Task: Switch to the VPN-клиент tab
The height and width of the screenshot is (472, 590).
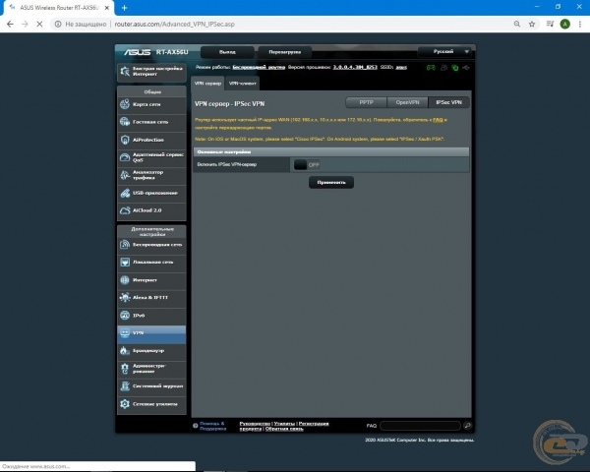Action: pyautogui.click(x=242, y=84)
